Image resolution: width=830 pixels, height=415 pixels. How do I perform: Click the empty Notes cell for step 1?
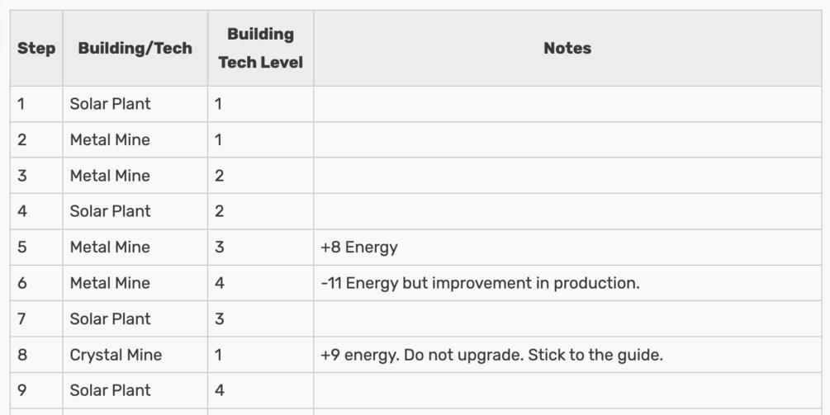click(x=567, y=104)
